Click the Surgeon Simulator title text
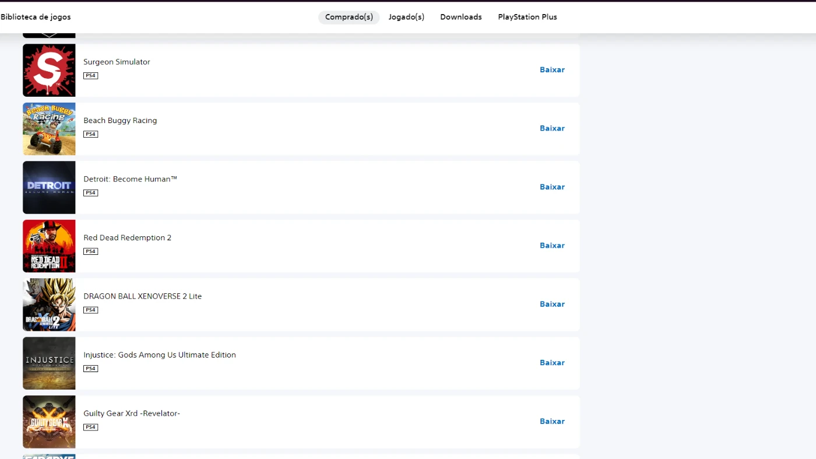816x459 pixels. 117,62
